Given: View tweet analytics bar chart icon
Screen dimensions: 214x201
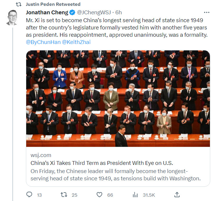Looking at the screenshot, I should [x=135, y=195].
